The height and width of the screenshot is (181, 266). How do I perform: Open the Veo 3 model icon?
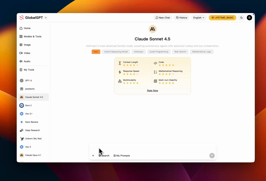(x=22, y=147)
